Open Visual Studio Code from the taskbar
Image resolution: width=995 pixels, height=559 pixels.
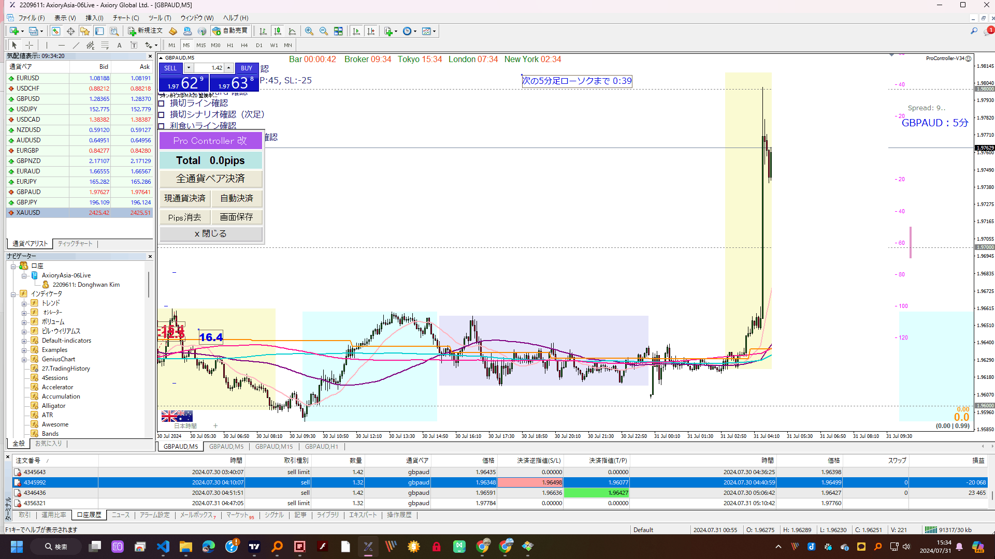[163, 547]
